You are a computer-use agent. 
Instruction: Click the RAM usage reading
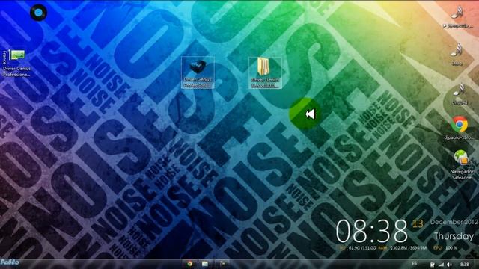click(403, 248)
